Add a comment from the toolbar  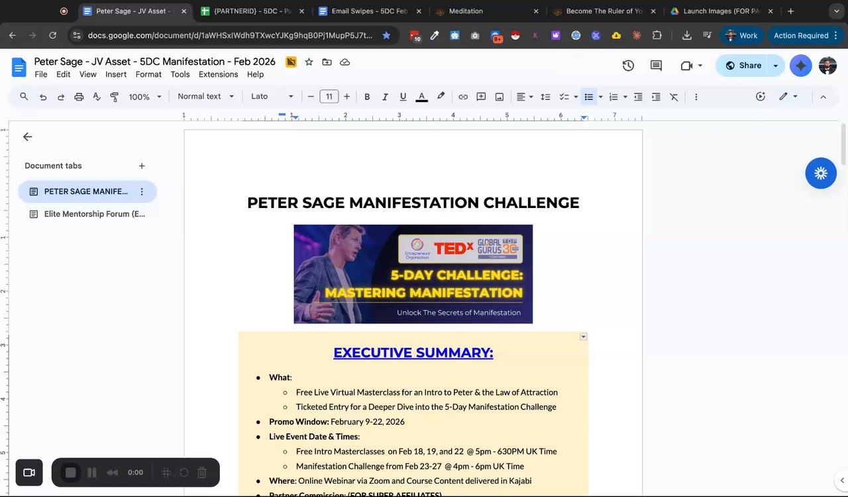(x=482, y=97)
